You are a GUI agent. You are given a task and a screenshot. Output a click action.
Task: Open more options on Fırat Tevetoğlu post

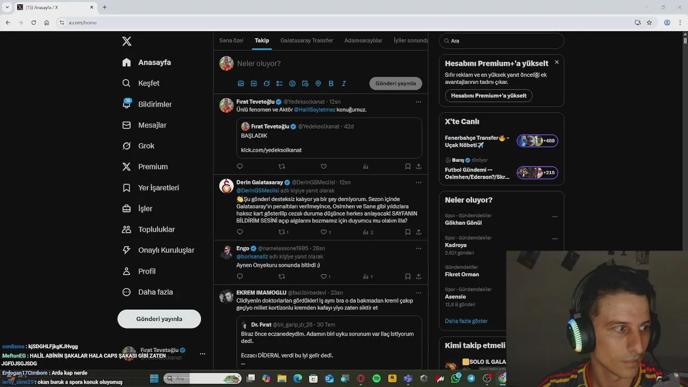tap(419, 102)
